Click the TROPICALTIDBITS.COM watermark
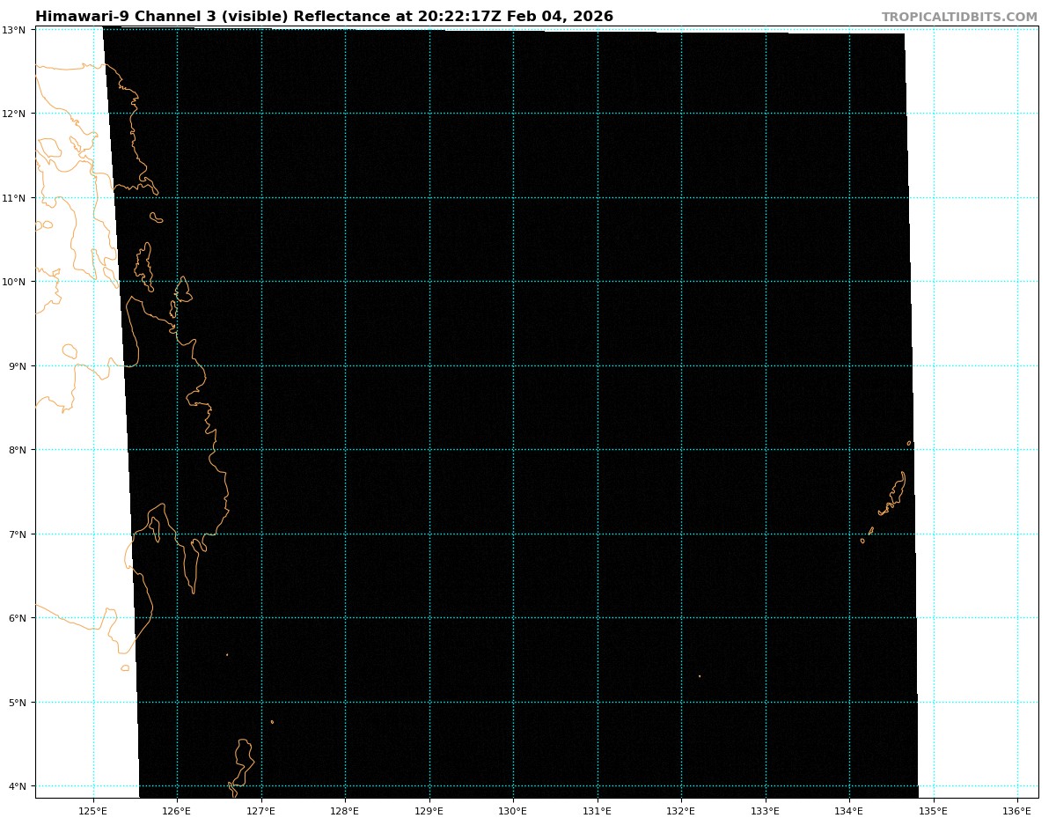This screenshot has width=1056, height=818. 959,18
